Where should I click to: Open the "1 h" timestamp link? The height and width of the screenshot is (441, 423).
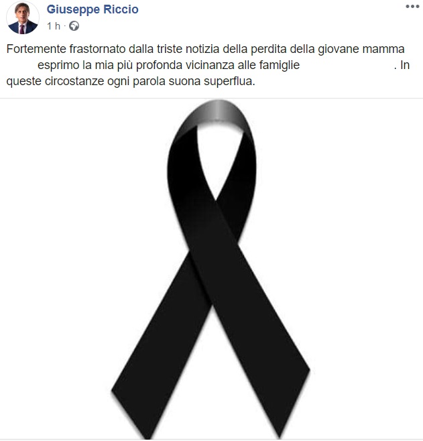coord(54,26)
